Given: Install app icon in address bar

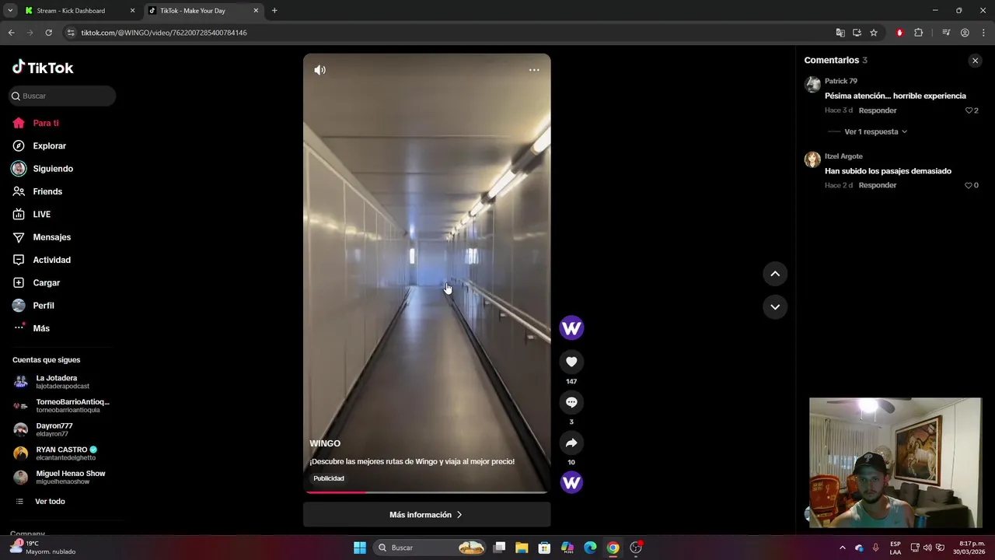Looking at the screenshot, I should 857,33.
